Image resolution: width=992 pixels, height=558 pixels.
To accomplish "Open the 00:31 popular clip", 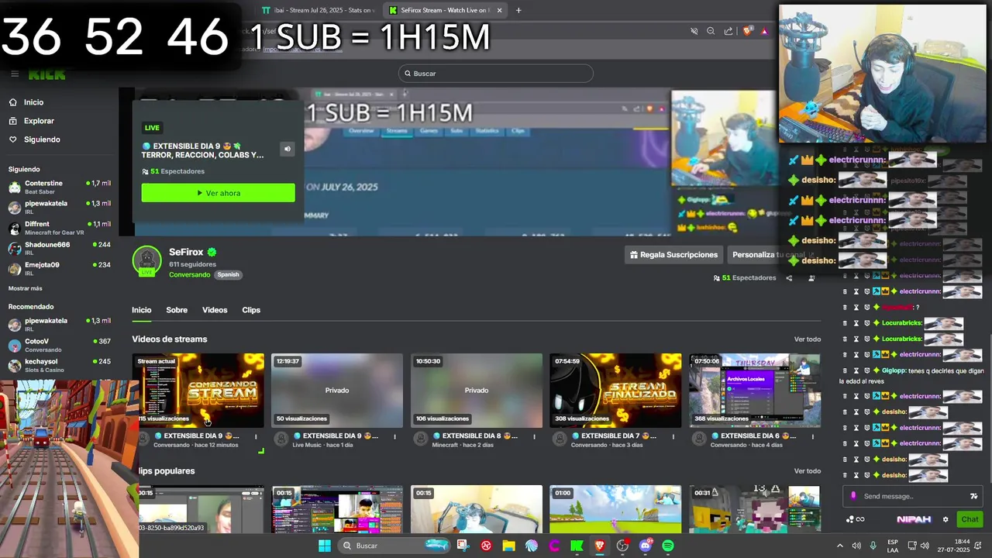I will pos(755,510).
